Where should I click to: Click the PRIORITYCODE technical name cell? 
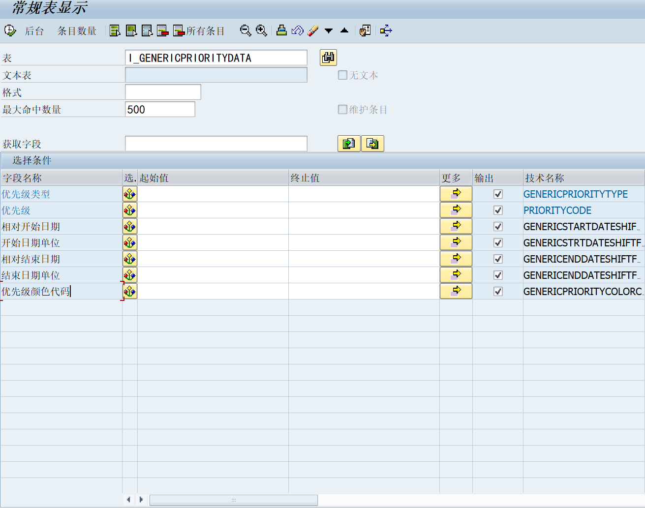tap(584, 210)
